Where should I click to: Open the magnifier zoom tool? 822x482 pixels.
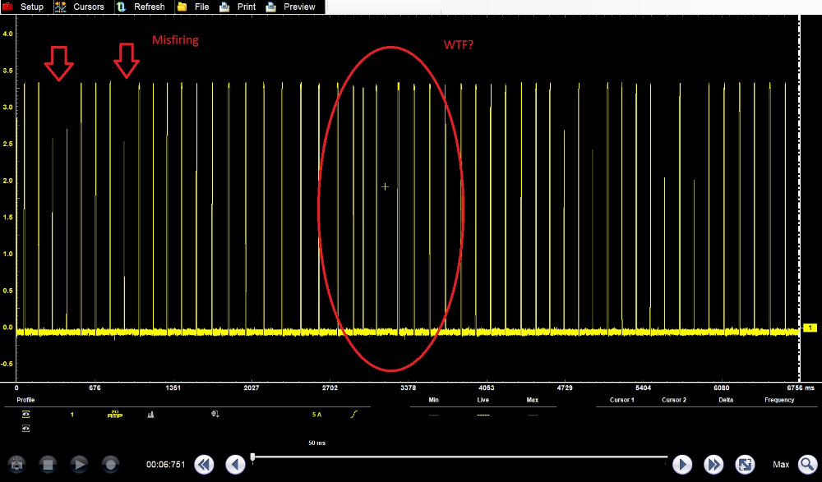coord(807,465)
